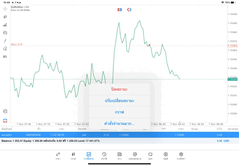Select 'กราฟ' option in context menu

pos(119,112)
